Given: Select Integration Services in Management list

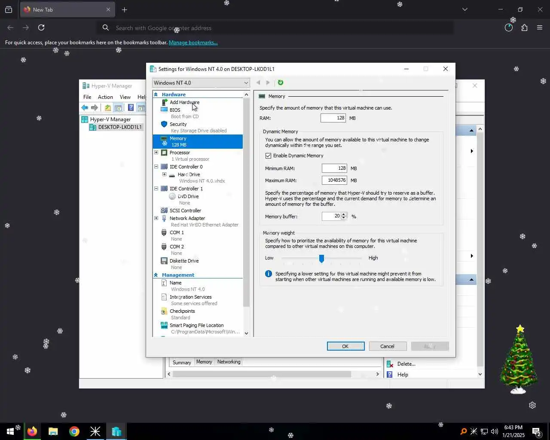Looking at the screenshot, I should pos(190,297).
